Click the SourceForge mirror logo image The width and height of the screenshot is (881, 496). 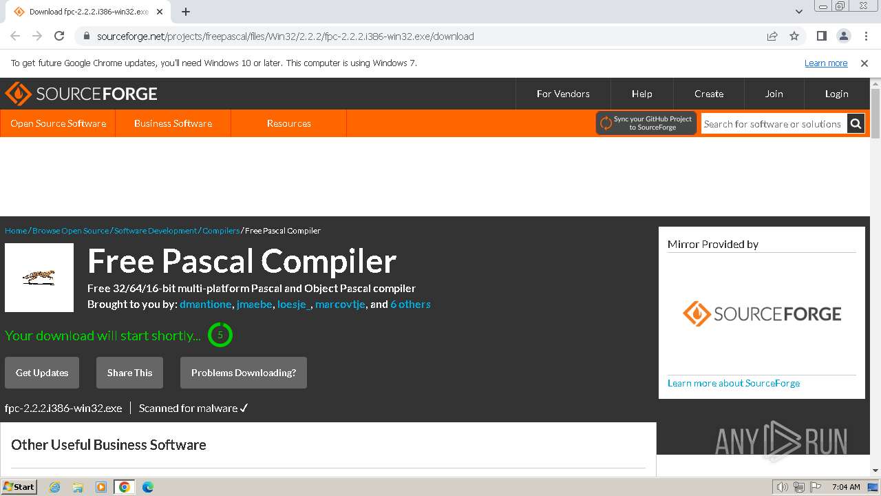[762, 314]
